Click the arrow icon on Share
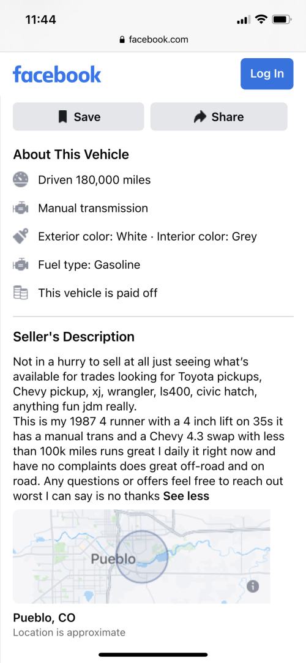Viewport: 306px width, 663px height. (200, 117)
